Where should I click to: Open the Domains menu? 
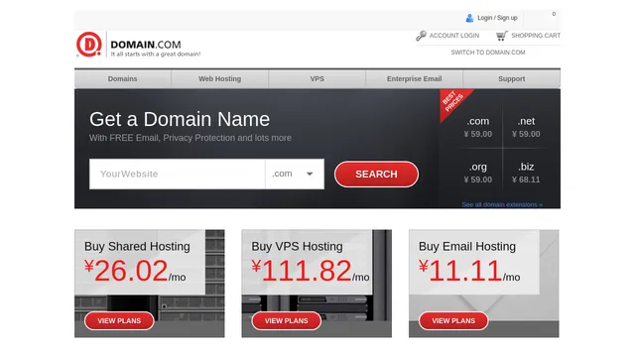tap(123, 78)
